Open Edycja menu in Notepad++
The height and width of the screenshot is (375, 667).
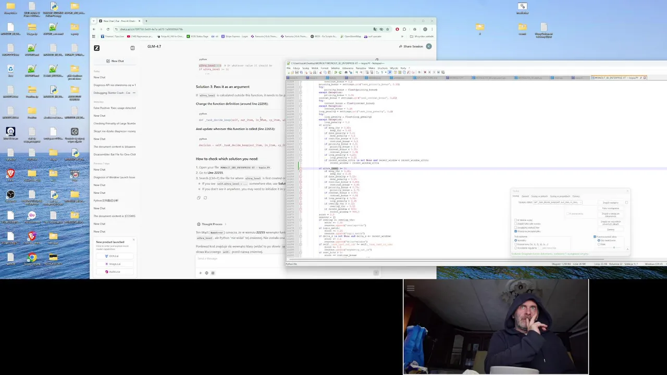coord(297,68)
